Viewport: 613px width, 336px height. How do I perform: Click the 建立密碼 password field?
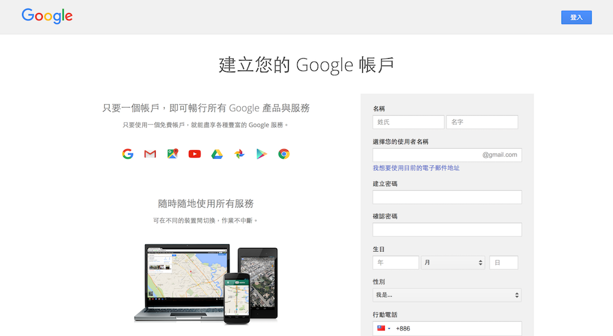[447, 197]
